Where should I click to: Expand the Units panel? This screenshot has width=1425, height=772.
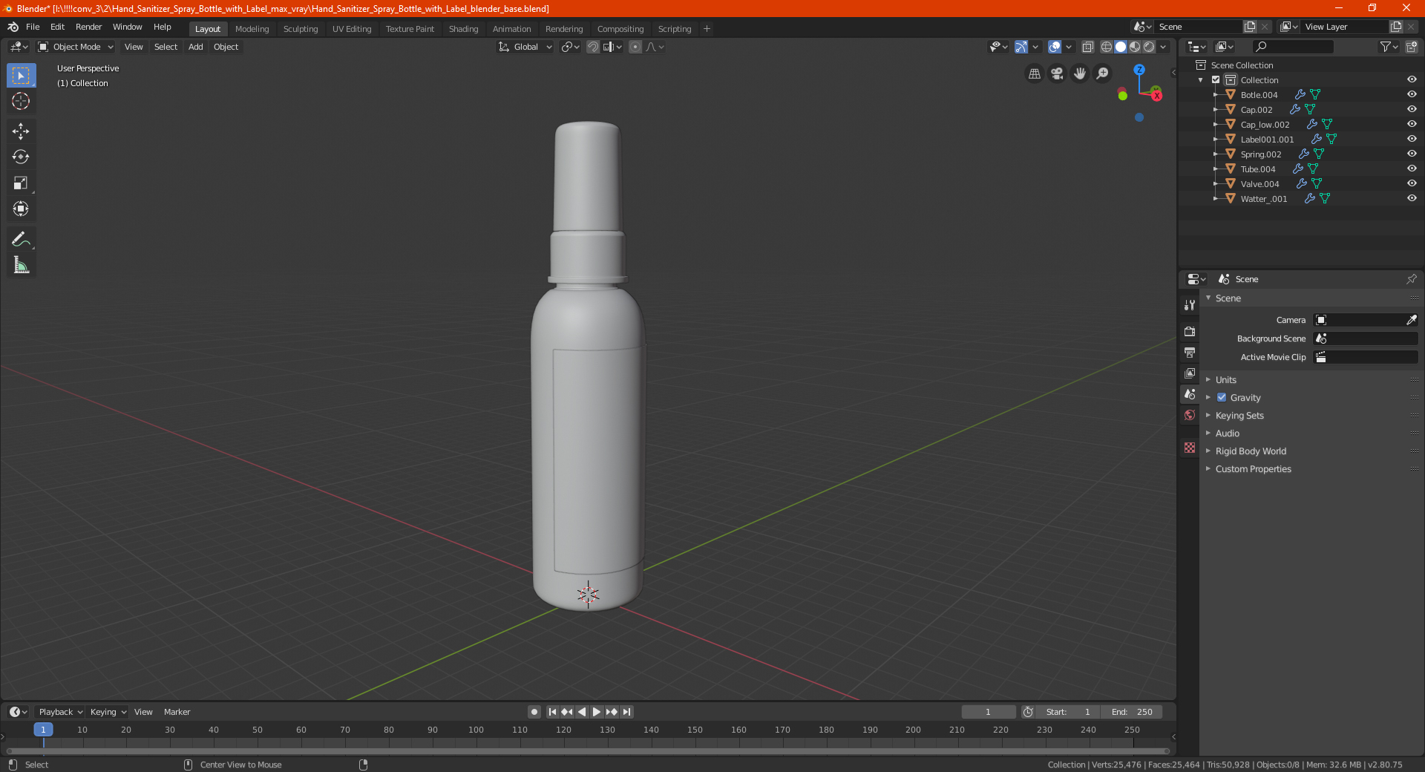(x=1225, y=380)
